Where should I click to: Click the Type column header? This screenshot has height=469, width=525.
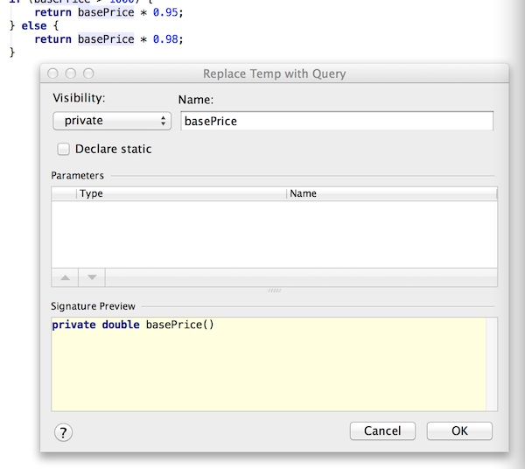pyautogui.click(x=181, y=193)
